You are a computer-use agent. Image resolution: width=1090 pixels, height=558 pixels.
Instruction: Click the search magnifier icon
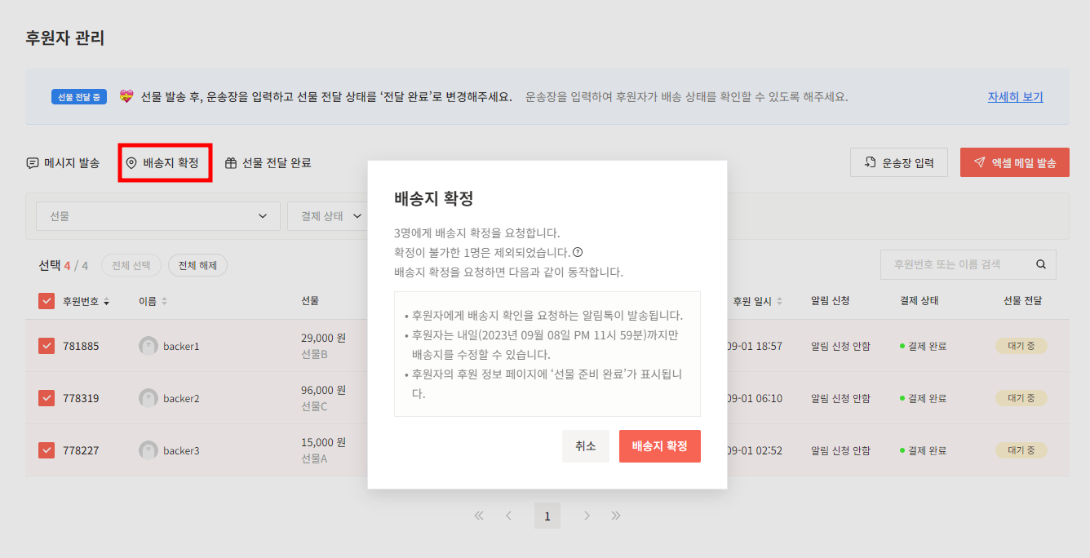(x=1041, y=264)
